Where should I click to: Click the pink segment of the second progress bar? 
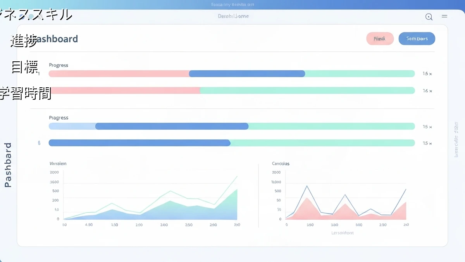pos(124,90)
